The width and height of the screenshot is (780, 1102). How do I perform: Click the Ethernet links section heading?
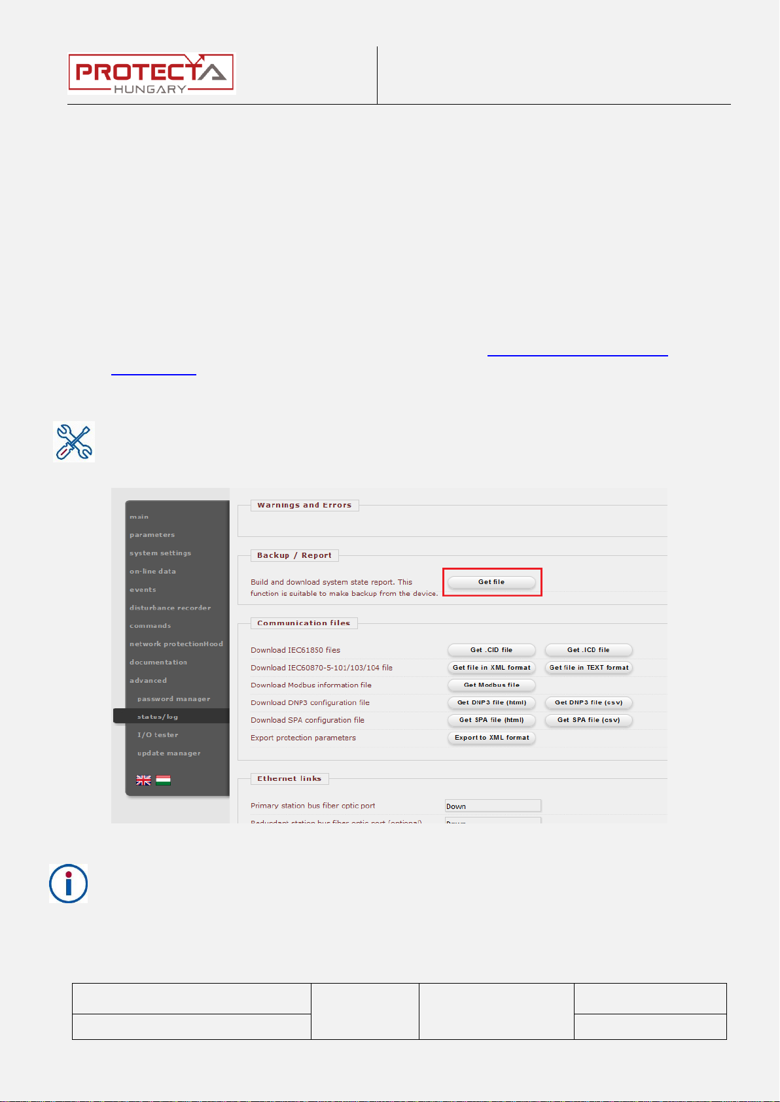pos(289,779)
